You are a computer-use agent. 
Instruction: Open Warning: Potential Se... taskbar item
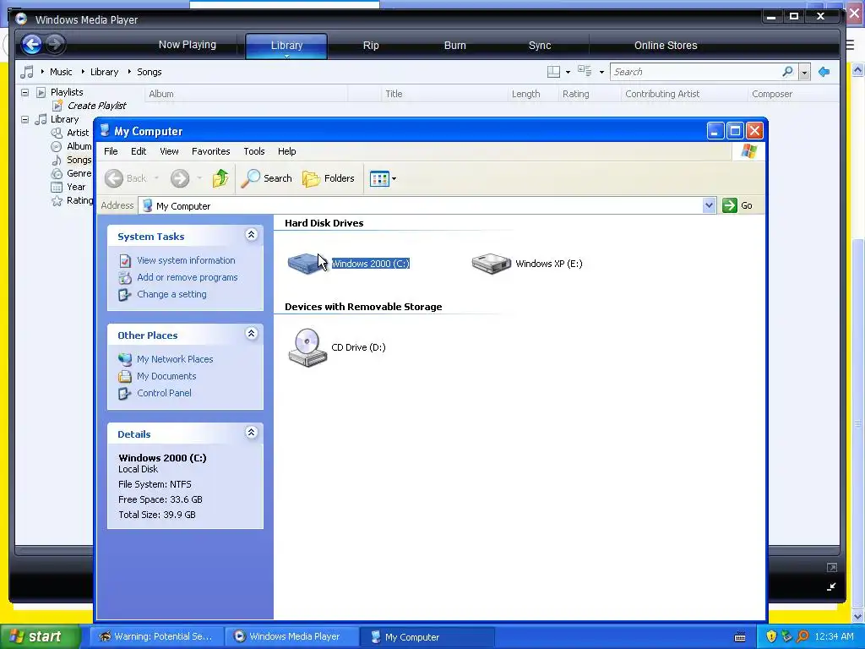pyautogui.click(x=156, y=637)
